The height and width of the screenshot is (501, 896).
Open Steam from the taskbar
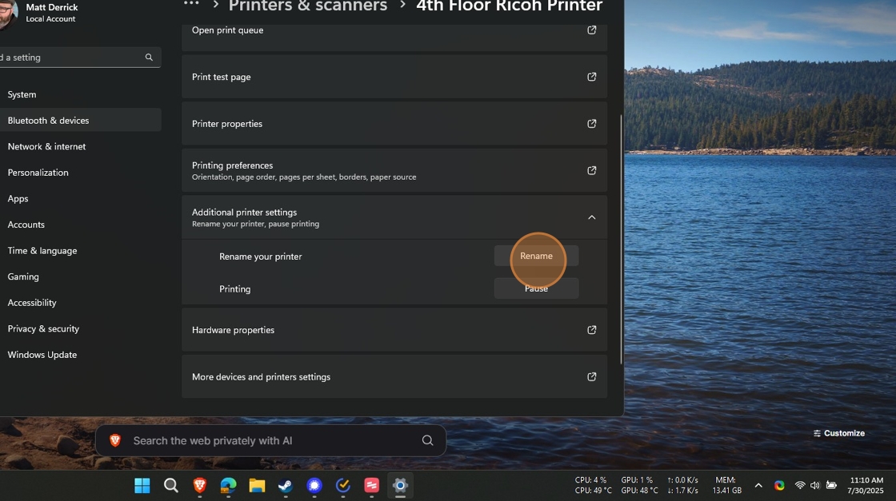click(x=286, y=486)
